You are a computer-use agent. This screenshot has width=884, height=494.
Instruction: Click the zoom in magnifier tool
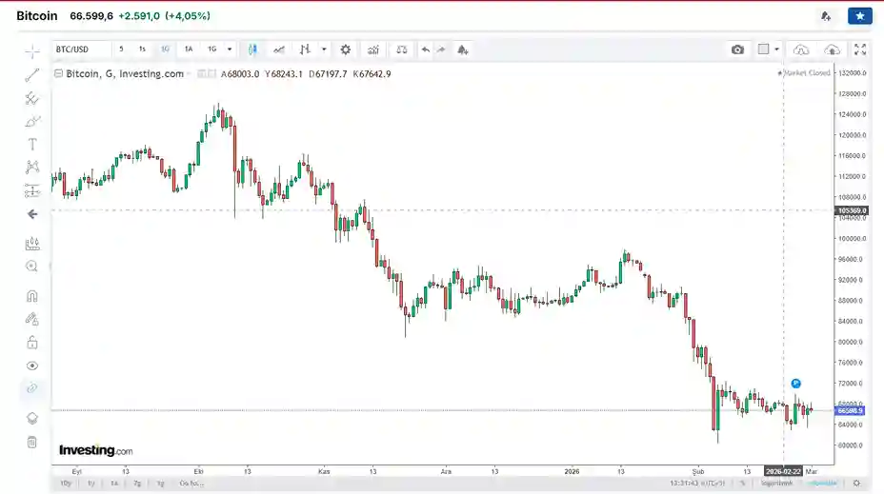32,267
